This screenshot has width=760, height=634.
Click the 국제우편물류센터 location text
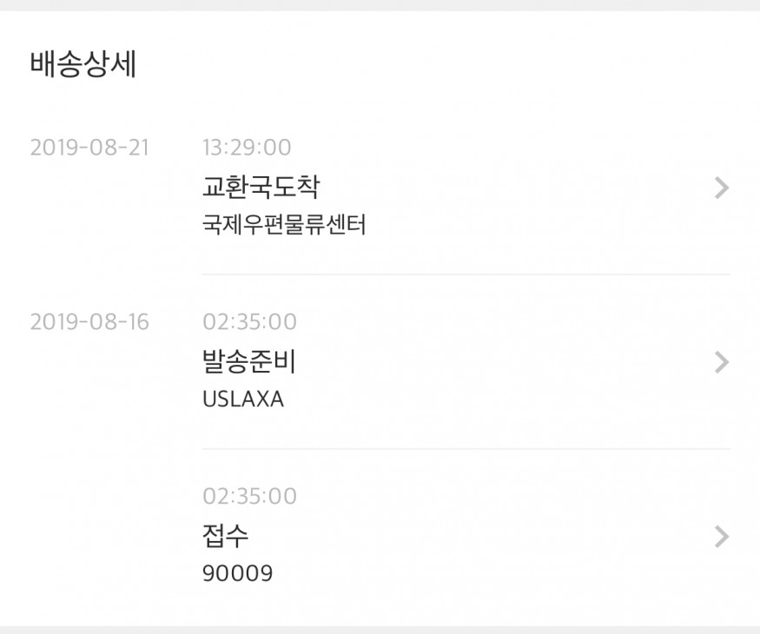pyautogui.click(x=284, y=226)
